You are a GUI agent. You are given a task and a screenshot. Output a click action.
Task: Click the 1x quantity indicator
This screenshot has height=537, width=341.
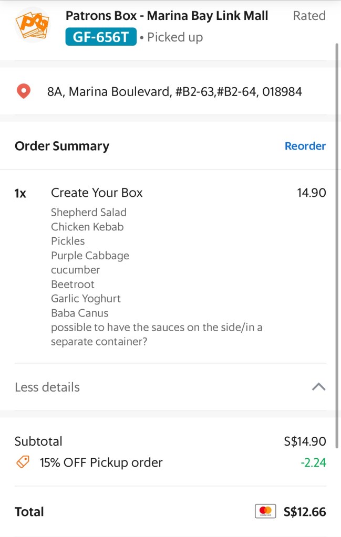click(20, 193)
